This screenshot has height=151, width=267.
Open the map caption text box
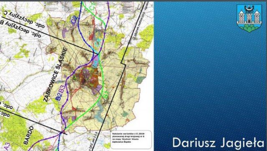point(131,139)
